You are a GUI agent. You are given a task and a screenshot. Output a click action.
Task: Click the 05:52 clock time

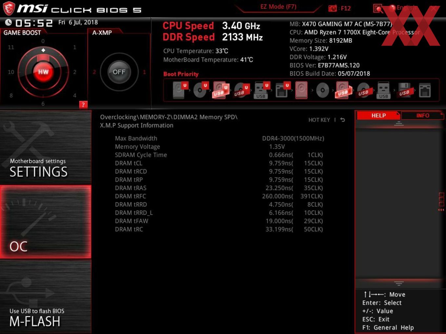[x=34, y=23]
